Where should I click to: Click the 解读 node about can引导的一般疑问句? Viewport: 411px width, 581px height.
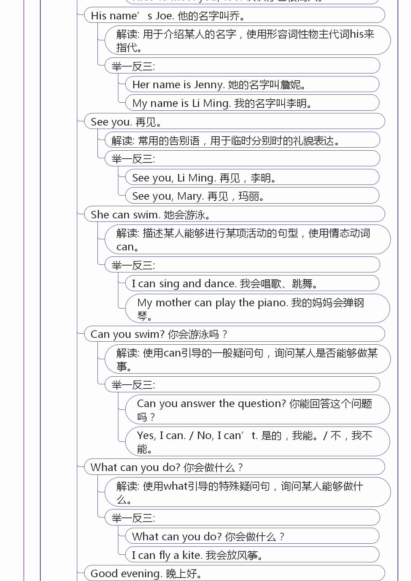pos(247,359)
